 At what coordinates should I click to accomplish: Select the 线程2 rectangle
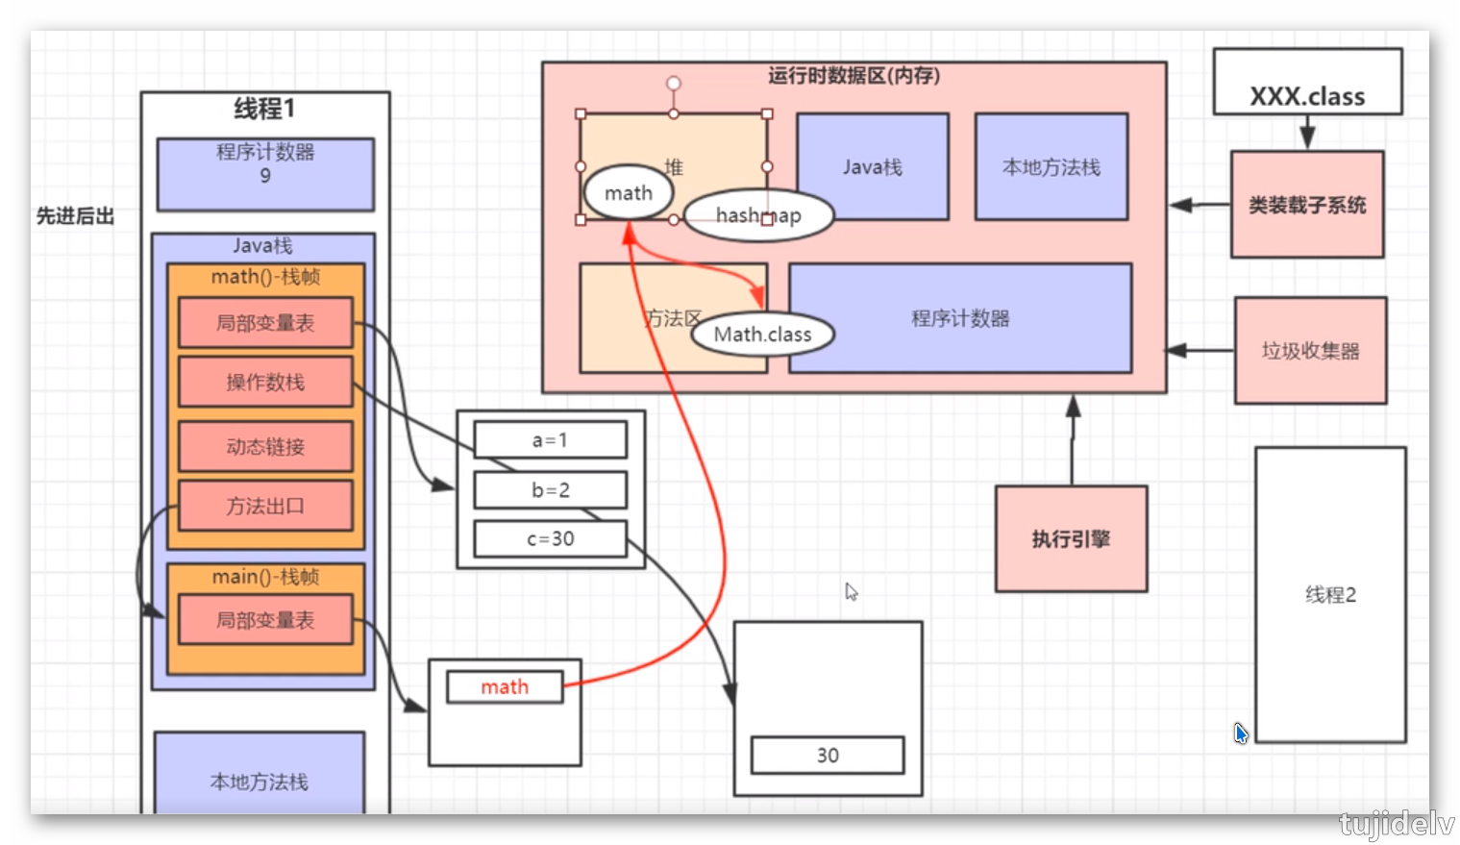[1330, 594]
